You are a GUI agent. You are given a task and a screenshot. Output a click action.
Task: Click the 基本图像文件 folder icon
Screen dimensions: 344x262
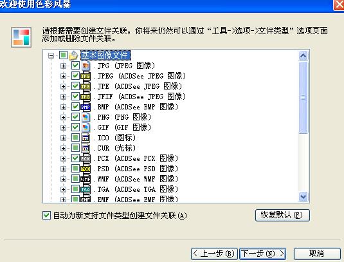point(73,55)
